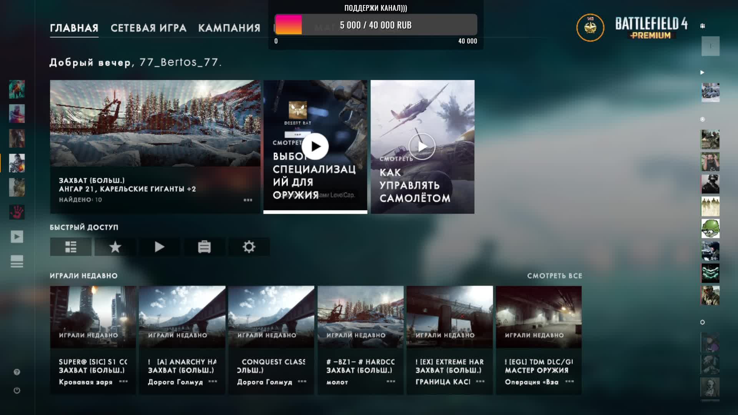Viewport: 738px width, 415px height.
Task: Click the 5 000 / 40 000 RUB donation progress bar
Action: point(376,25)
